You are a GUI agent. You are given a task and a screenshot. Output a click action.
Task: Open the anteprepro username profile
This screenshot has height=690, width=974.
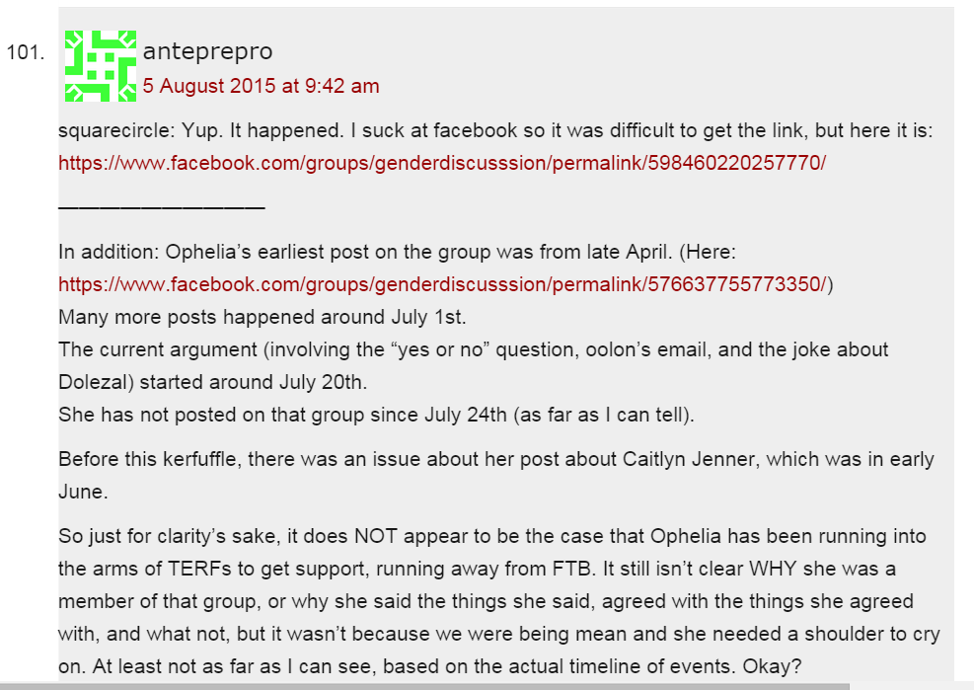pos(207,51)
